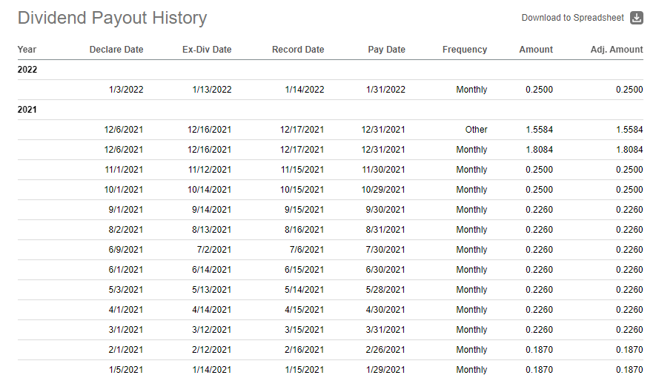Select ex-div date 7/2/2021
The width and height of the screenshot is (656, 378).
pos(214,250)
